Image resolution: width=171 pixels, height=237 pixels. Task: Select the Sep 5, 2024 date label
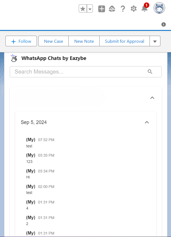click(34, 122)
